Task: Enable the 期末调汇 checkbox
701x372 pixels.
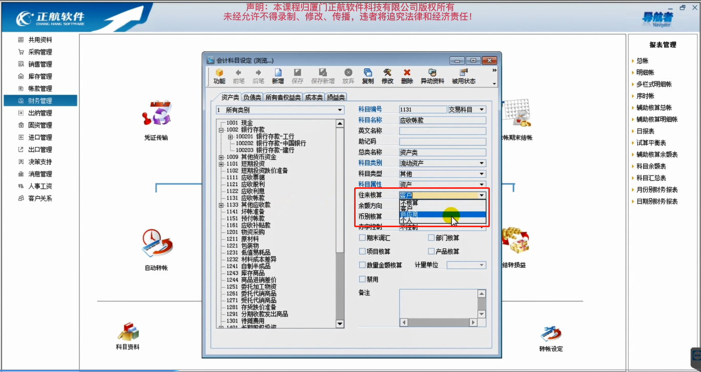Action: click(362, 238)
